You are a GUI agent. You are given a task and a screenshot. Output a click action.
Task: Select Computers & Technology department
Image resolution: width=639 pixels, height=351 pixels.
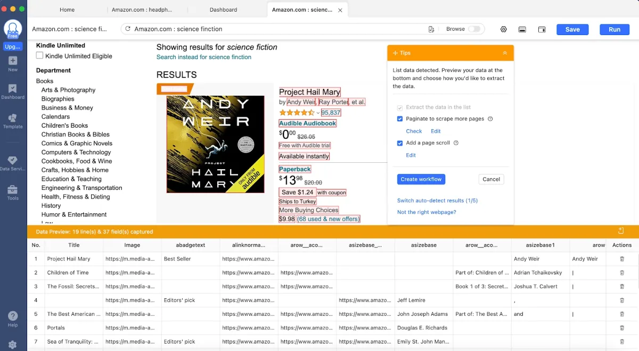pyautogui.click(x=76, y=152)
